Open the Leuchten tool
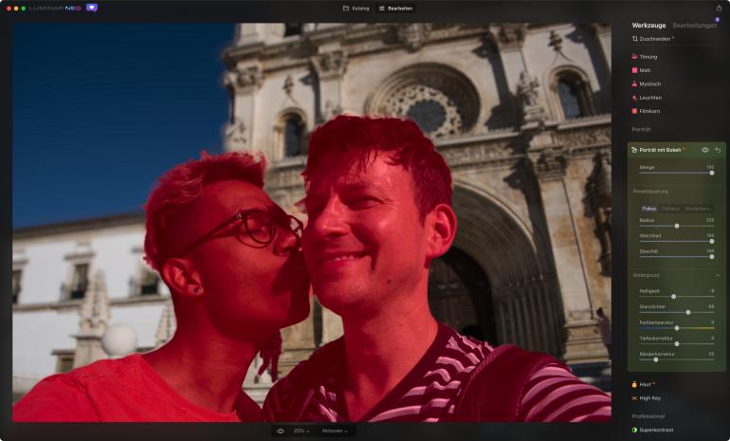The height and width of the screenshot is (441, 730). pos(647,98)
